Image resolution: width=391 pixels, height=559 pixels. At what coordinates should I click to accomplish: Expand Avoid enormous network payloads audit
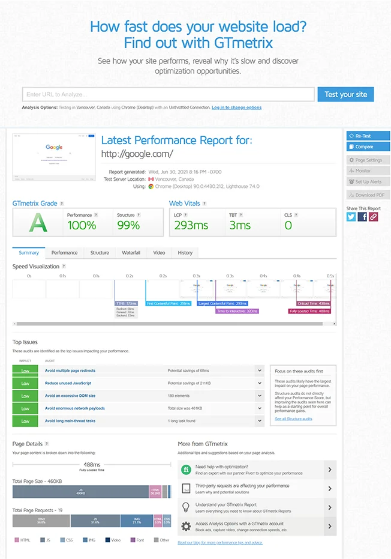(260, 408)
